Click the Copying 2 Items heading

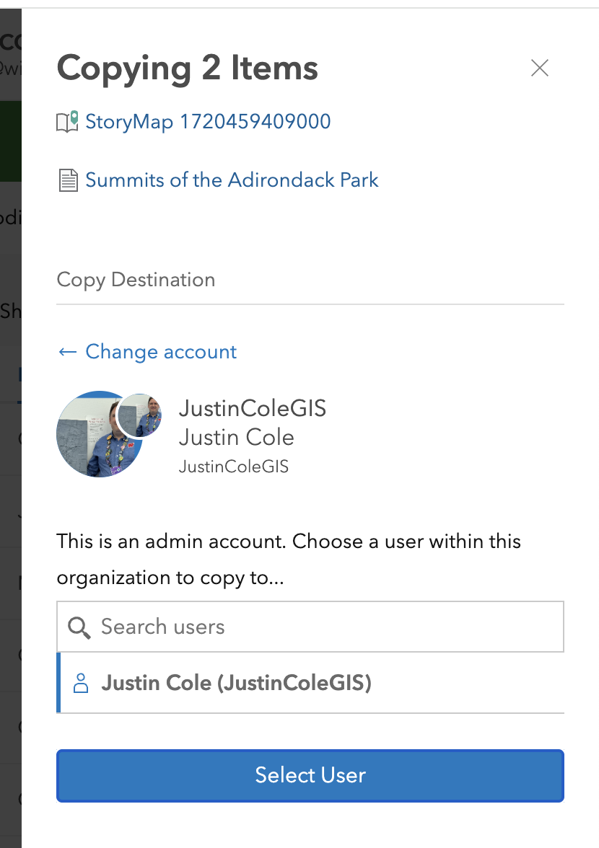coord(188,69)
